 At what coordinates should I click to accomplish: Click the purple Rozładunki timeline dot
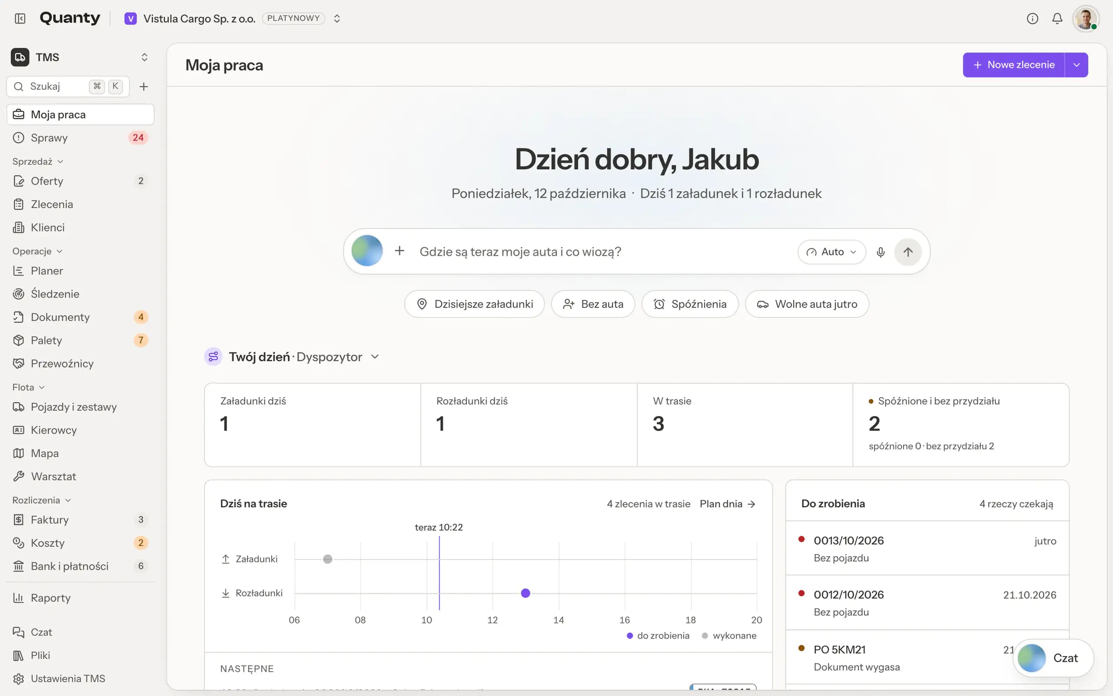(x=525, y=593)
